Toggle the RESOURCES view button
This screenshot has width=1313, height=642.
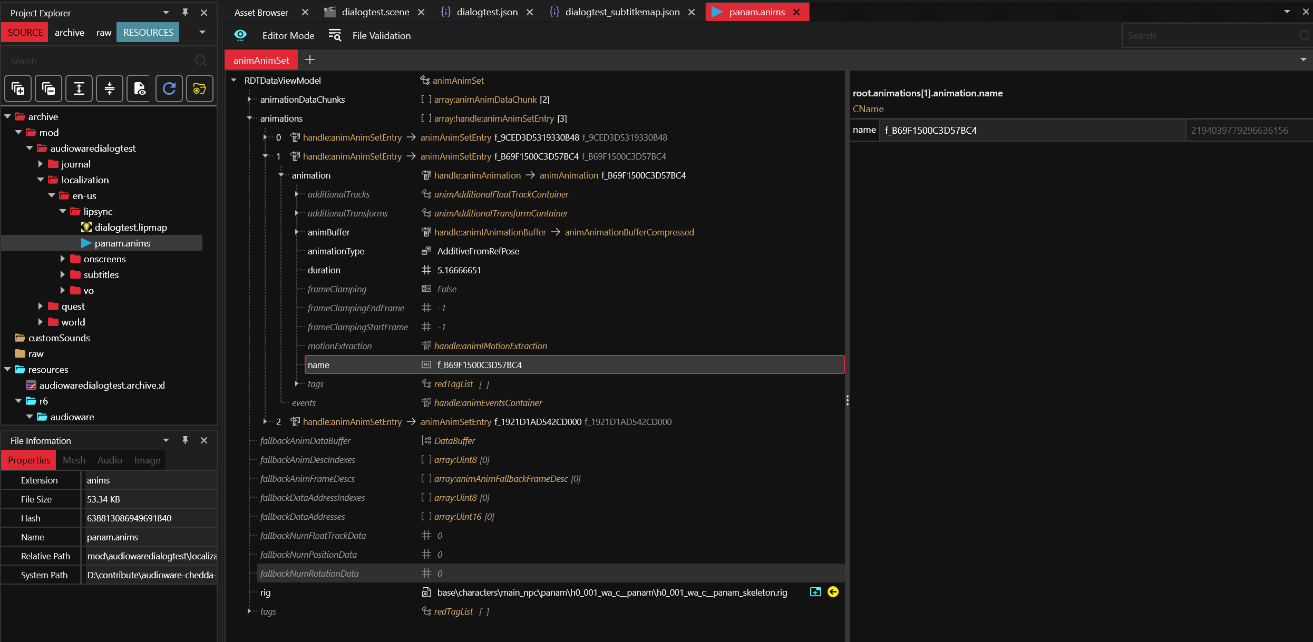click(148, 32)
